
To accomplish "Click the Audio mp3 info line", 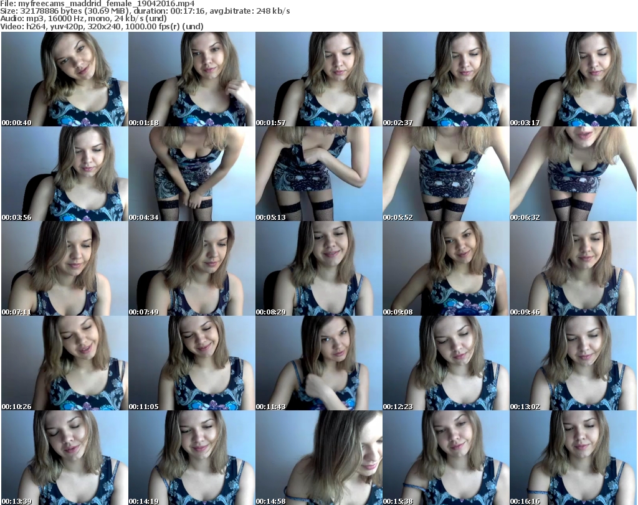I will (83, 19).
